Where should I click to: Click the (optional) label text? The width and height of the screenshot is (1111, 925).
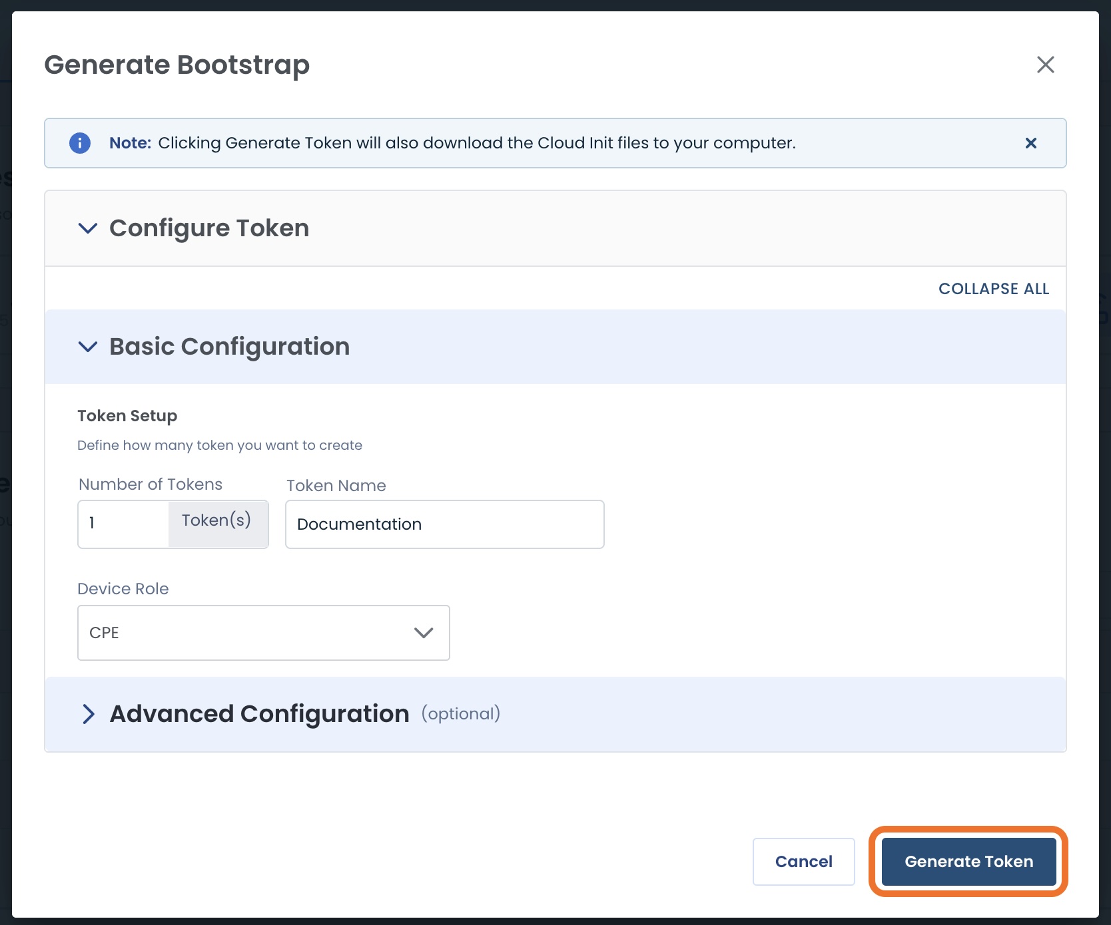461,714
